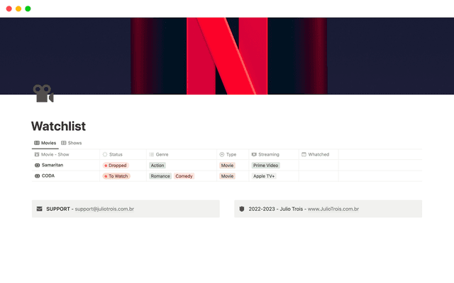
Task: Open the Samaritan movie page
Action: [x=52, y=165]
